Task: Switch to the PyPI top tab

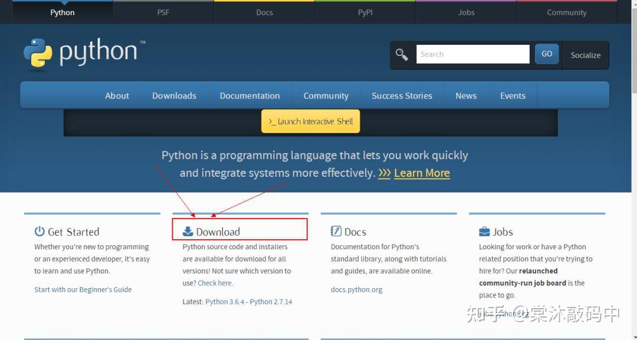Action: tap(365, 12)
